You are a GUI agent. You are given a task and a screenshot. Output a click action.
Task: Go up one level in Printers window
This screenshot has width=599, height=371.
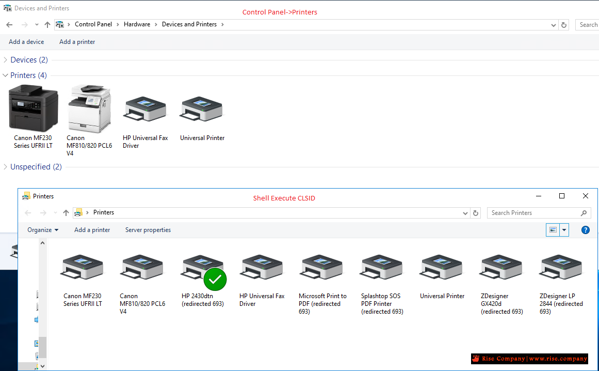[x=66, y=213]
